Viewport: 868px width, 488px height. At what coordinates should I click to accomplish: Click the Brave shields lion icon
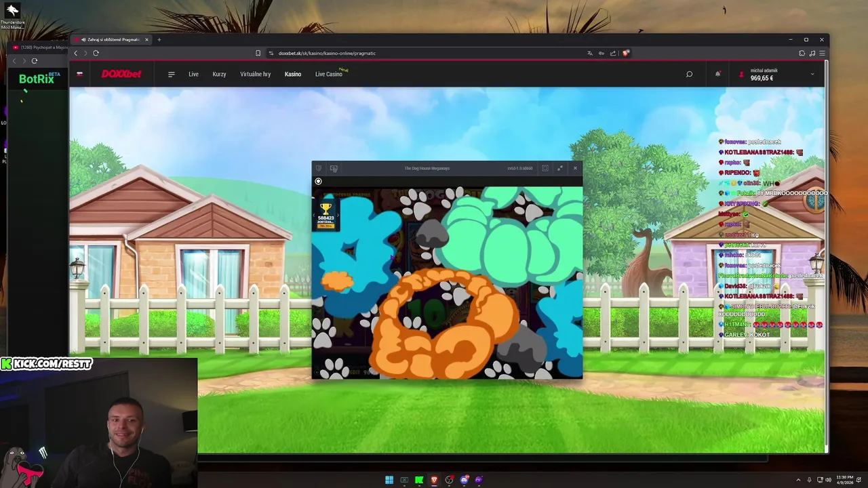pyautogui.click(x=626, y=53)
